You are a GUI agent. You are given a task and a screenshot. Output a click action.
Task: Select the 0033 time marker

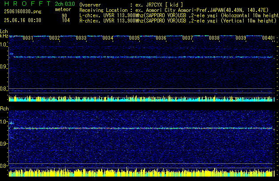(x=81, y=38)
